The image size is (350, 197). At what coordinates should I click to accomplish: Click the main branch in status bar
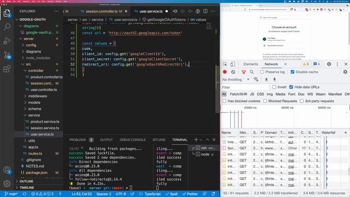click(x=11, y=194)
